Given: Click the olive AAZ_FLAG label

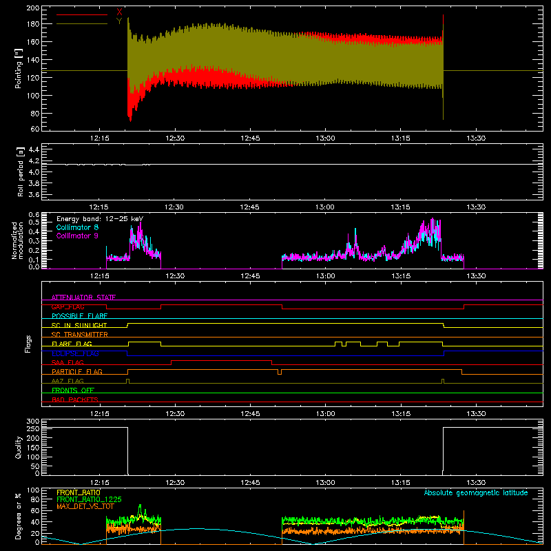Looking at the screenshot, I should pyautogui.click(x=67, y=381).
